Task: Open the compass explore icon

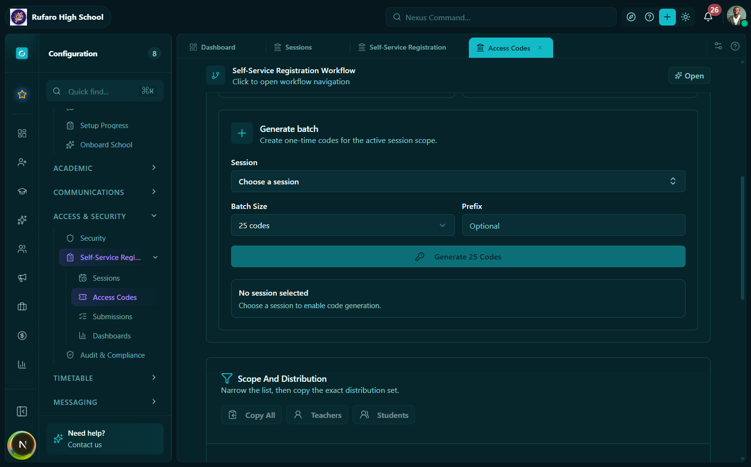Action: click(631, 17)
